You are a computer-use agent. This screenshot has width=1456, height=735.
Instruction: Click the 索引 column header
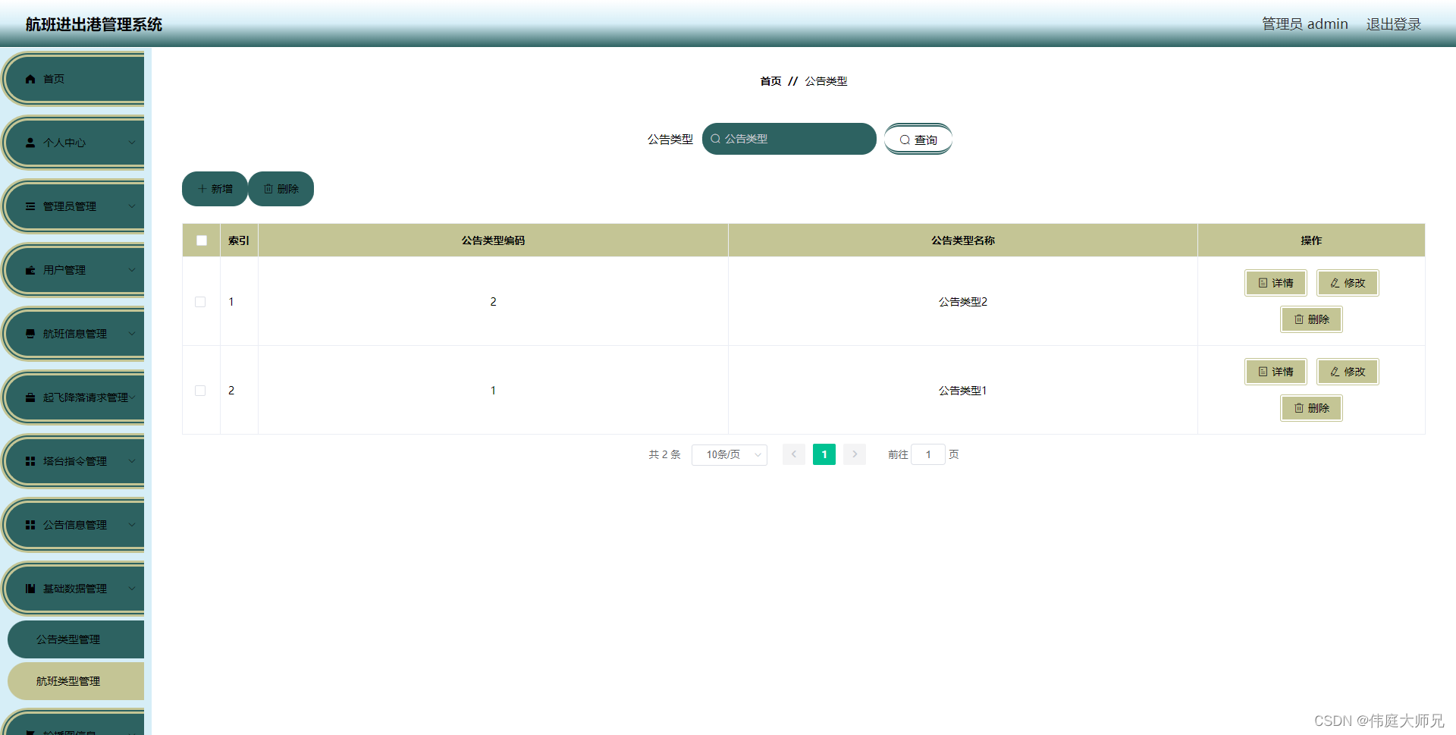[x=239, y=240]
